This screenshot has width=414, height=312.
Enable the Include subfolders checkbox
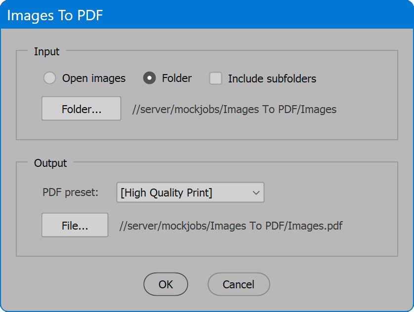(215, 78)
